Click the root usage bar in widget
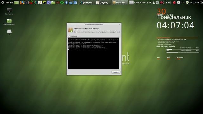Viewport: 203px width, 114px height. pyautogui.click(x=183, y=49)
